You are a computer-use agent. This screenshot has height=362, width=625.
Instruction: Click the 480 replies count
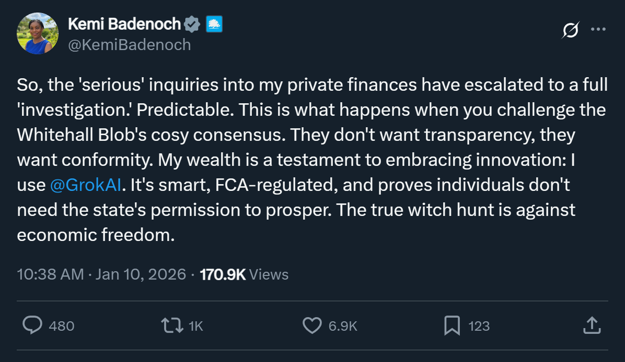pyautogui.click(x=62, y=326)
